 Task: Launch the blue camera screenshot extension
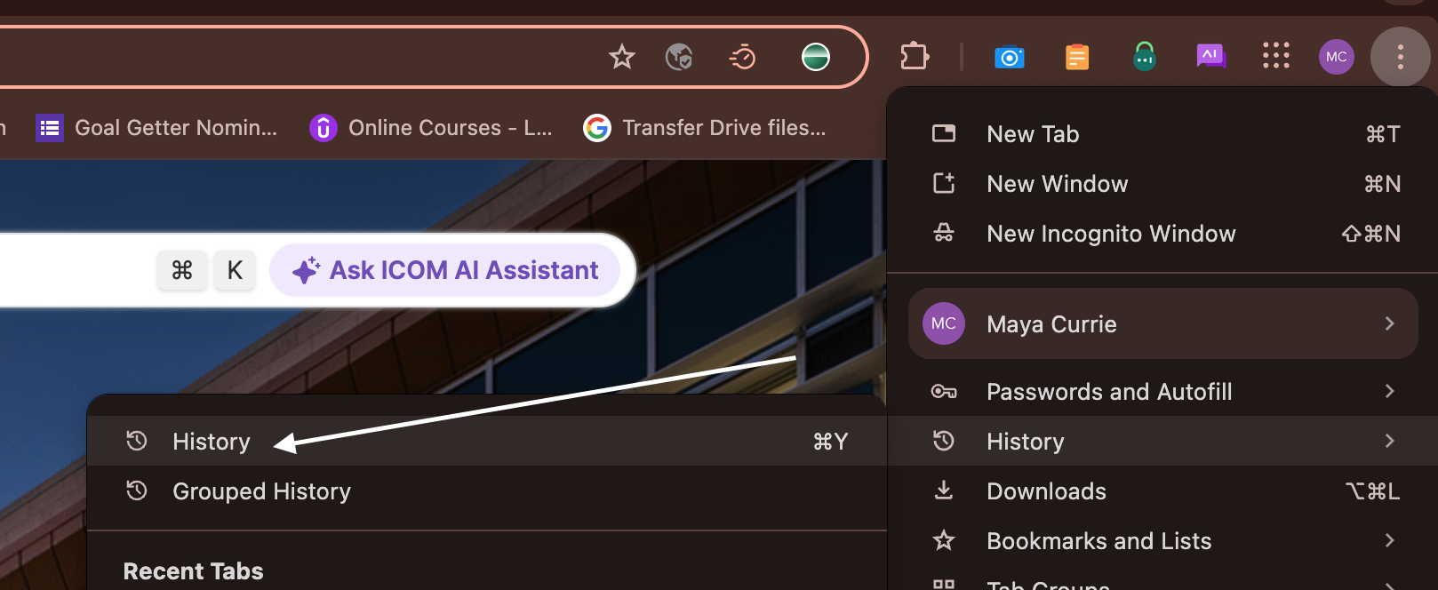pos(1009,58)
